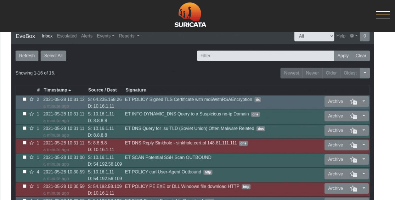395x200 pixels.
Task: Escalate and archive the Sinkhole alert
Action: 354,145
